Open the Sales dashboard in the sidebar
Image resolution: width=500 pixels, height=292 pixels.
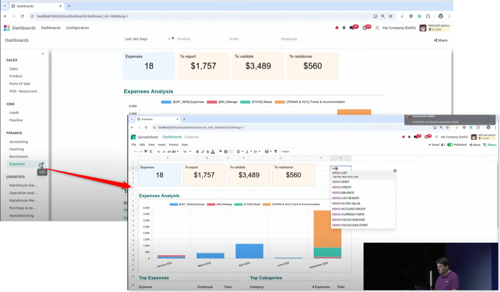coord(13,69)
